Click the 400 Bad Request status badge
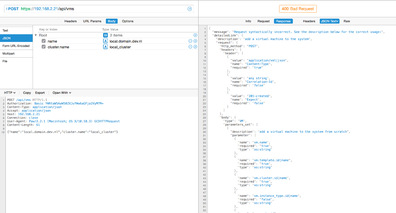 pyautogui.click(x=298, y=9)
